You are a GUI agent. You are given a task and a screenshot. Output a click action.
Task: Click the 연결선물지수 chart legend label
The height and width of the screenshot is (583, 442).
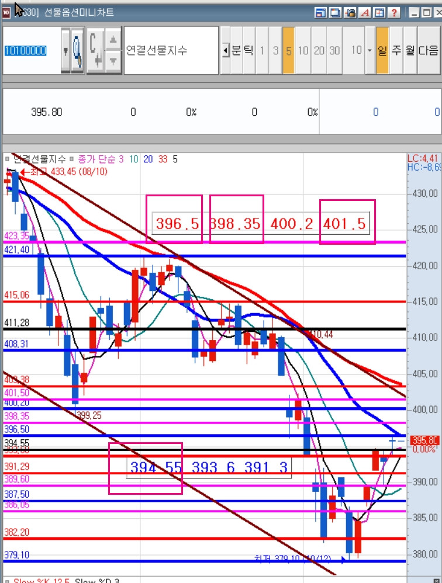click(39, 159)
